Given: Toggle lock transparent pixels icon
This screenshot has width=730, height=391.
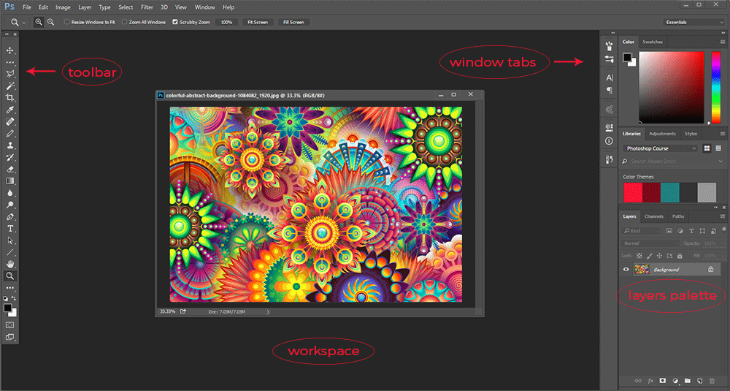Looking at the screenshot, I should [639, 256].
